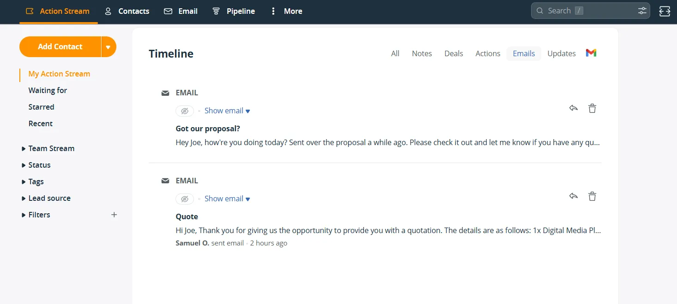Switch to the Updates timeline tab
Image resolution: width=677 pixels, height=304 pixels.
coord(562,53)
